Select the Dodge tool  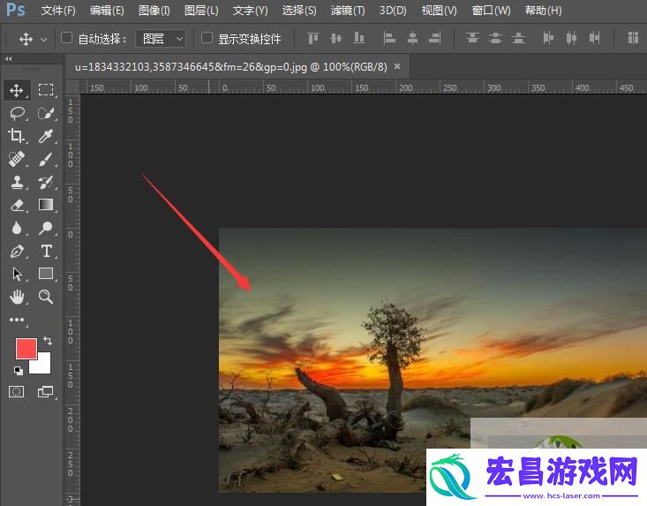coord(46,228)
